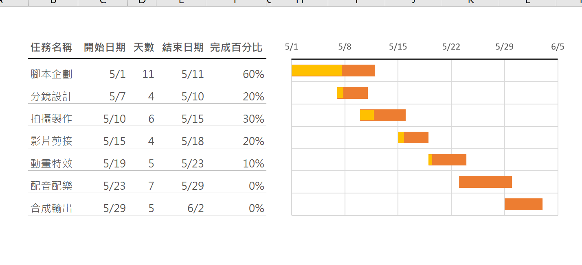
Task: Select the 開始日期 header cell
Action: (x=105, y=48)
